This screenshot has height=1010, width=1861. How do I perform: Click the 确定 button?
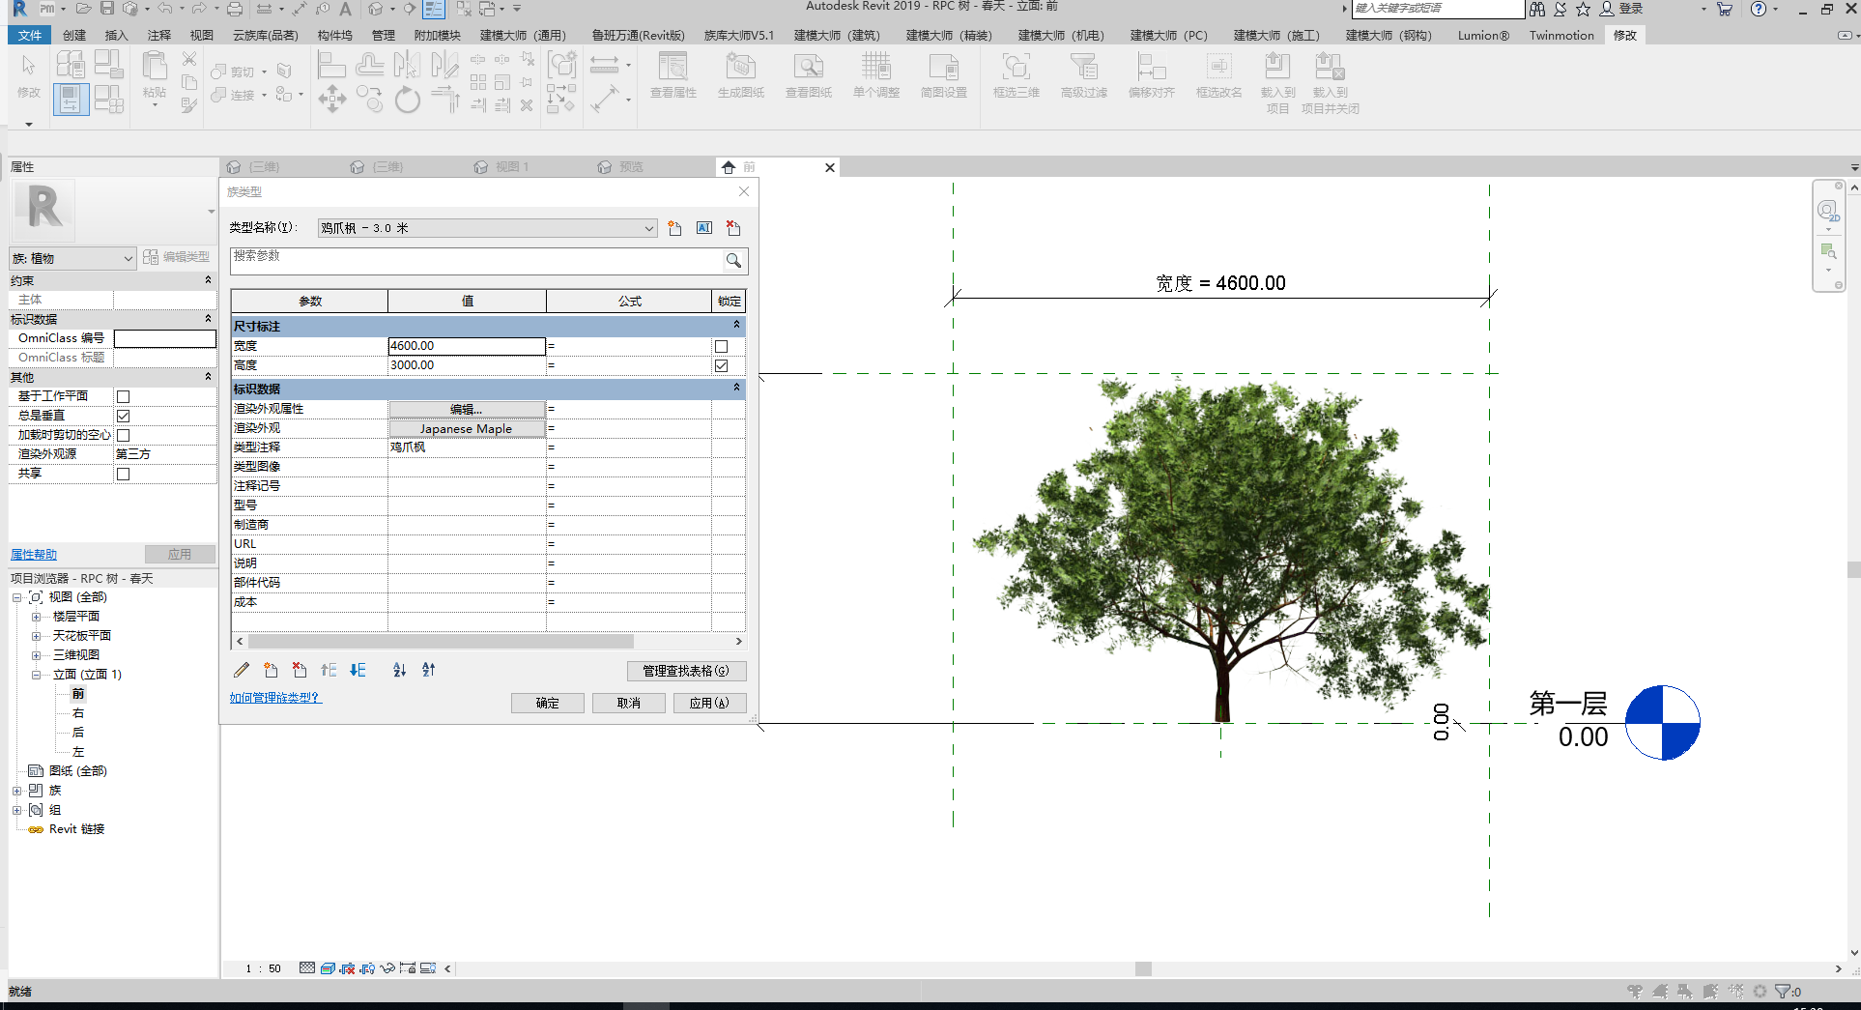pyautogui.click(x=547, y=703)
